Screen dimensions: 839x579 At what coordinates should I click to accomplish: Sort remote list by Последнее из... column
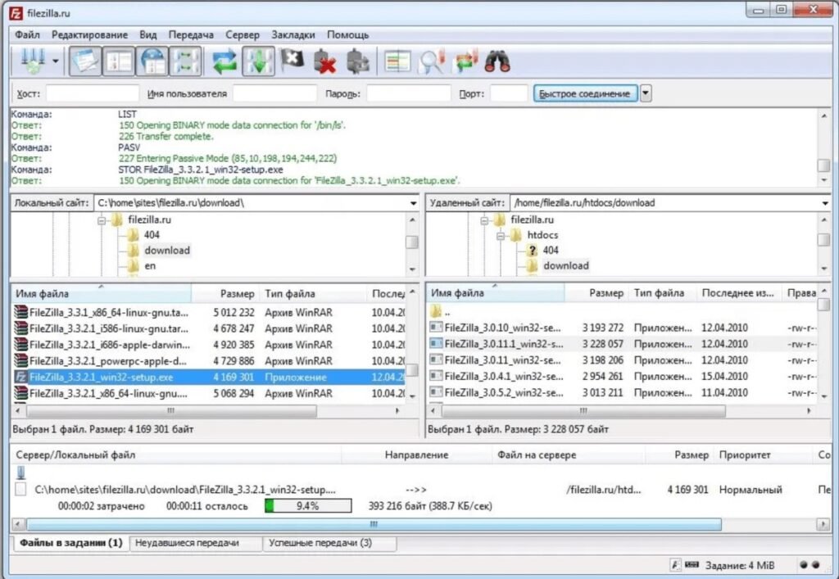pos(738,293)
